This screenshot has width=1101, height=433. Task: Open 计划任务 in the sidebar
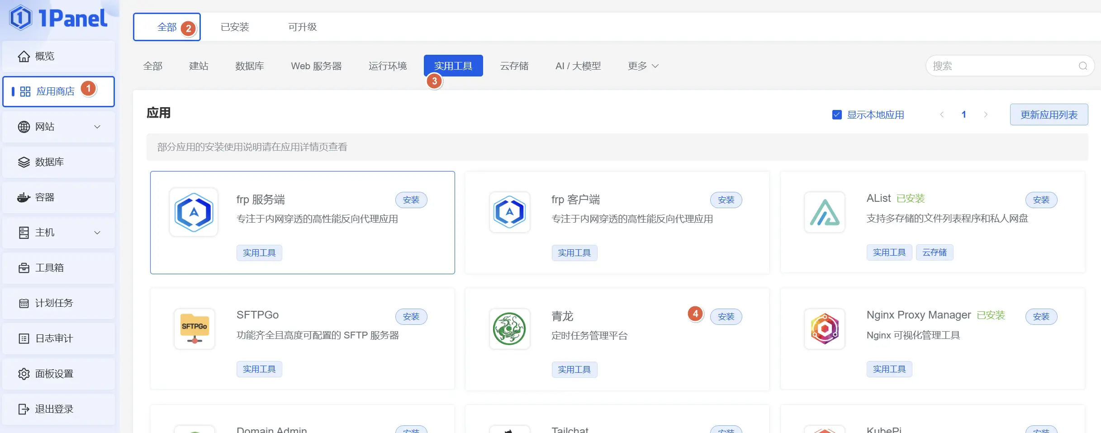pos(59,303)
